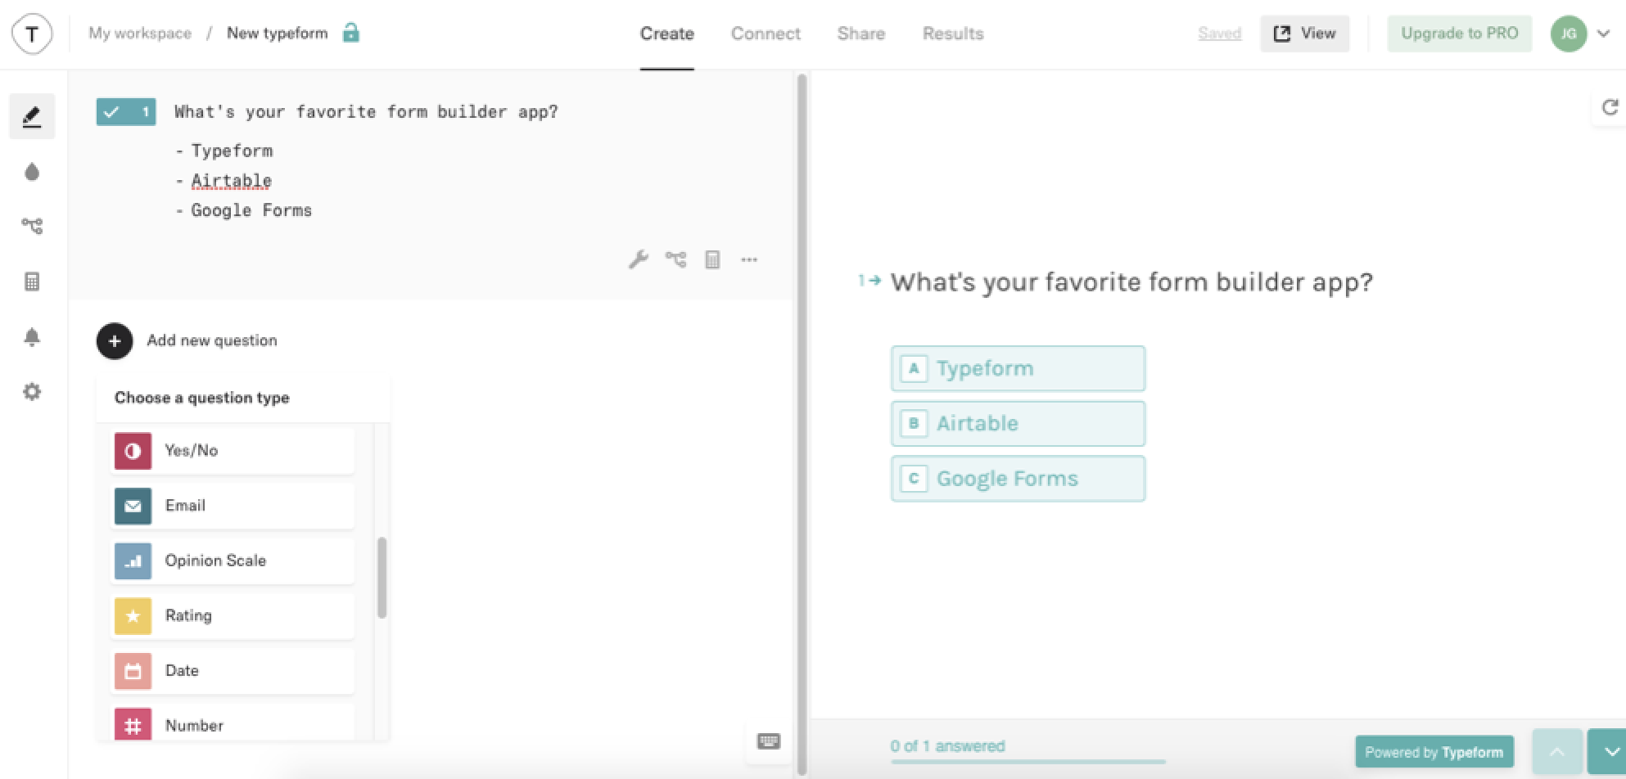Select the Build pencil sidebar icon
The width and height of the screenshot is (1626, 779).
tap(32, 116)
